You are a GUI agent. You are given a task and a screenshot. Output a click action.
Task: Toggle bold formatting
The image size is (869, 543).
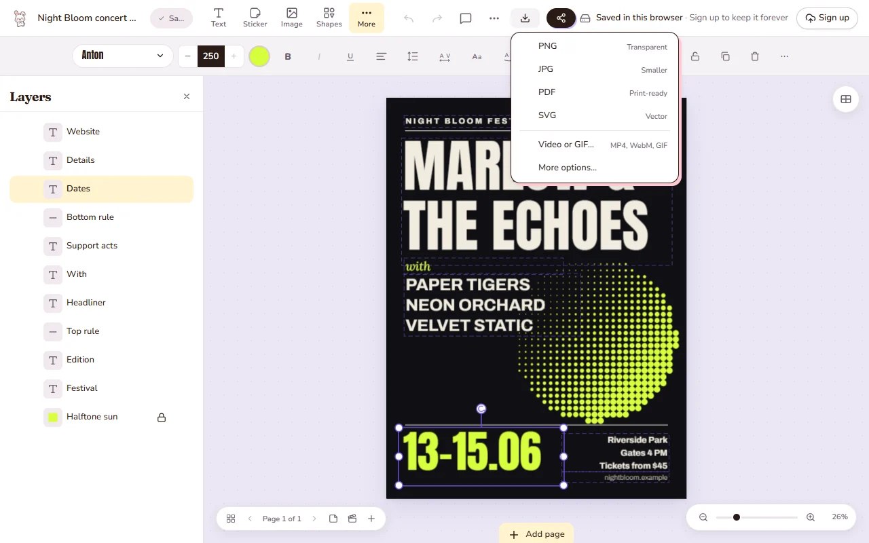pyautogui.click(x=288, y=56)
